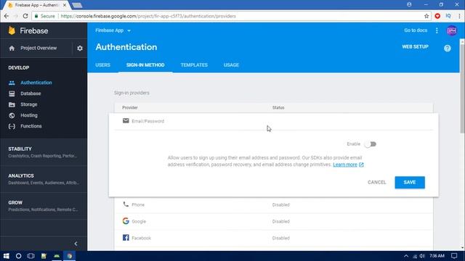The width and height of the screenshot is (465, 261).
Task: Click the Authentication people icon
Action: (x=12, y=83)
